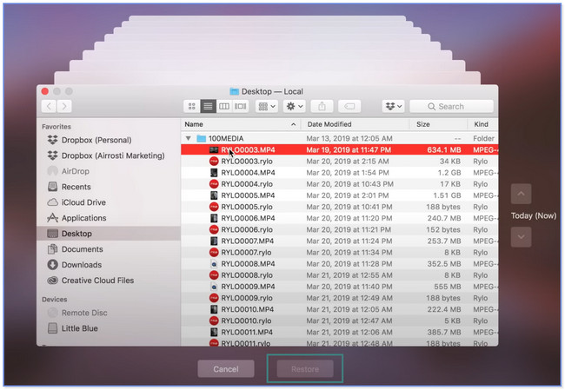Click the Cancel button
The width and height of the screenshot is (565, 390).
click(x=226, y=369)
